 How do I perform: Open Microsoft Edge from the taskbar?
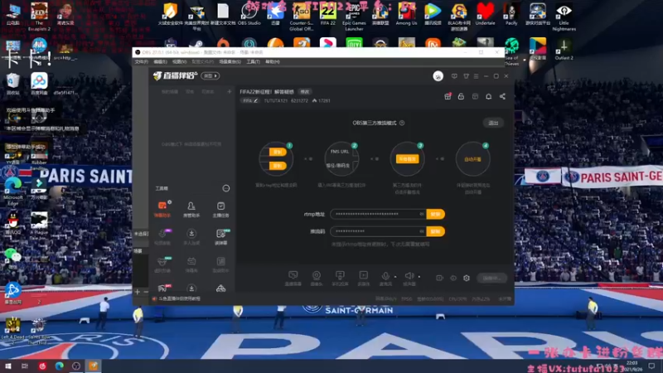[59, 366]
